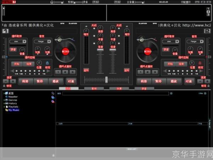Switch to the fourth tab (录音)
213x160 pixels.
click(144, 89)
